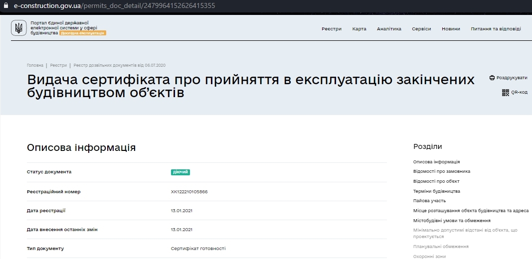Image resolution: width=532 pixels, height=259 pixels.
Task: Click the printer icon beside Роздрукувати
Action: click(x=492, y=78)
